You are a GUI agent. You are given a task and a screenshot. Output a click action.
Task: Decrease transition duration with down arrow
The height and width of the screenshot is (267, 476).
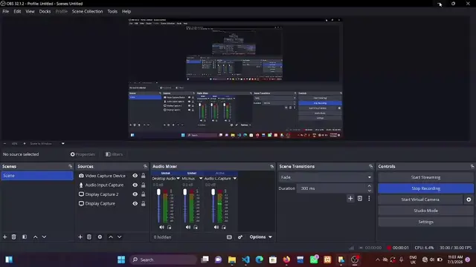369,191
